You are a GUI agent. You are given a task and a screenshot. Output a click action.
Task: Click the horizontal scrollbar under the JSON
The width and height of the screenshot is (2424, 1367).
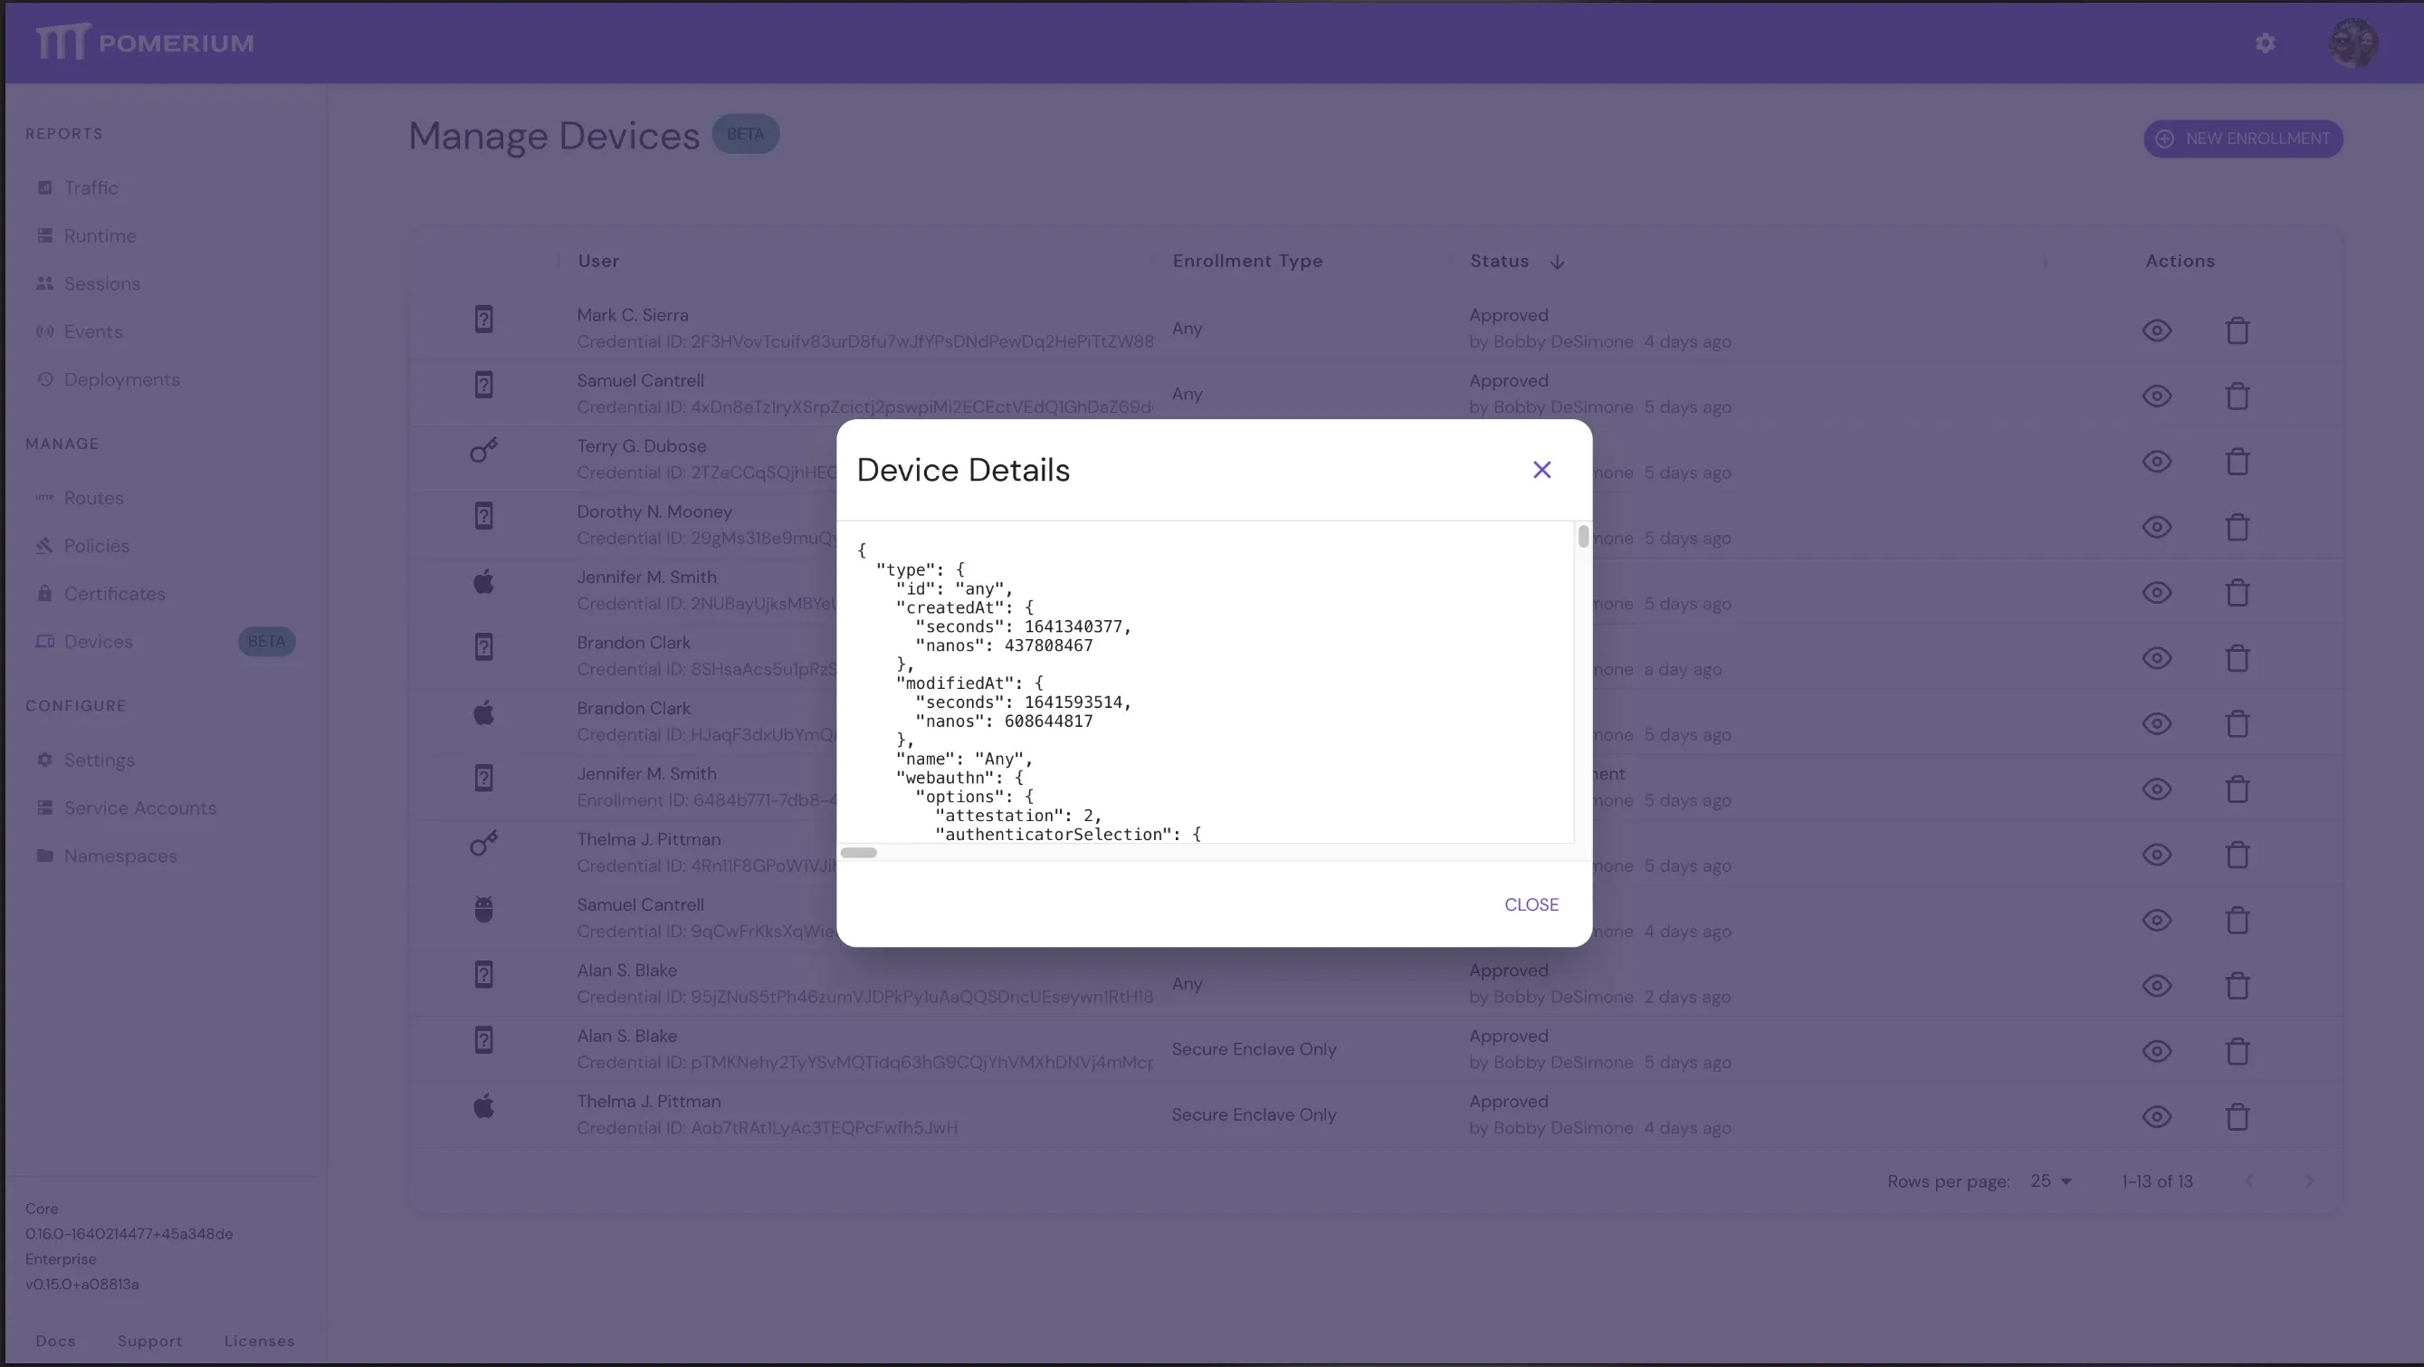pyautogui.click(x=858, y=853)
